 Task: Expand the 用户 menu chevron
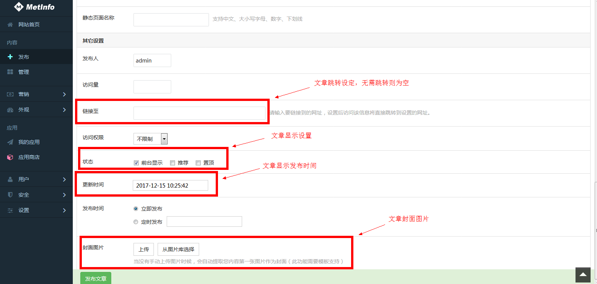tap(64, 179)
